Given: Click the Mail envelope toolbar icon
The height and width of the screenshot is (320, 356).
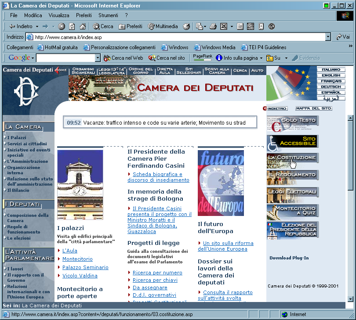Looking at the screenshot, I should pos(200,26).
